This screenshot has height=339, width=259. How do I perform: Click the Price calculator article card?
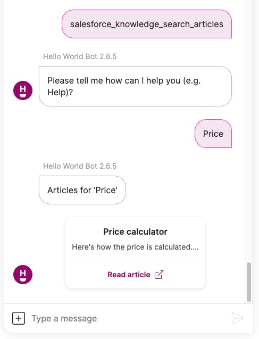(135, 253)
